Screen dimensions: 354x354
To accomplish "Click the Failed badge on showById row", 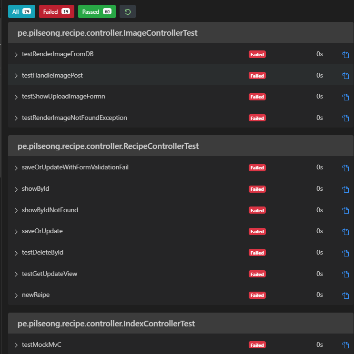I will tap(257, 189).
